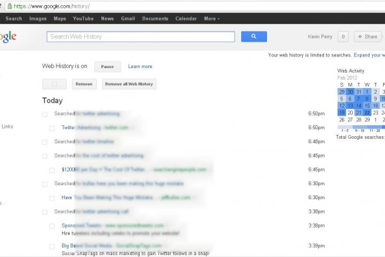The height and width of the screenshot is (257, 385).
Task: Select the $1200 result checkbox
Action: click(52, 170)
